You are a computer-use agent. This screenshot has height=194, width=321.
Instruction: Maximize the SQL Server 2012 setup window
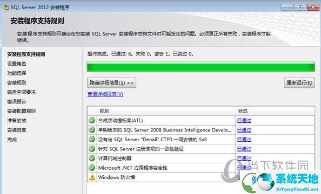[300, 8]
